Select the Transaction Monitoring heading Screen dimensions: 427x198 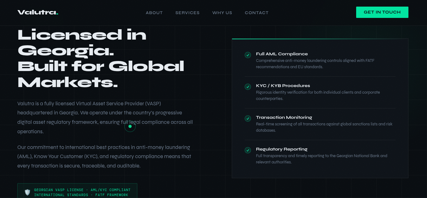click(x=284, y=118)
